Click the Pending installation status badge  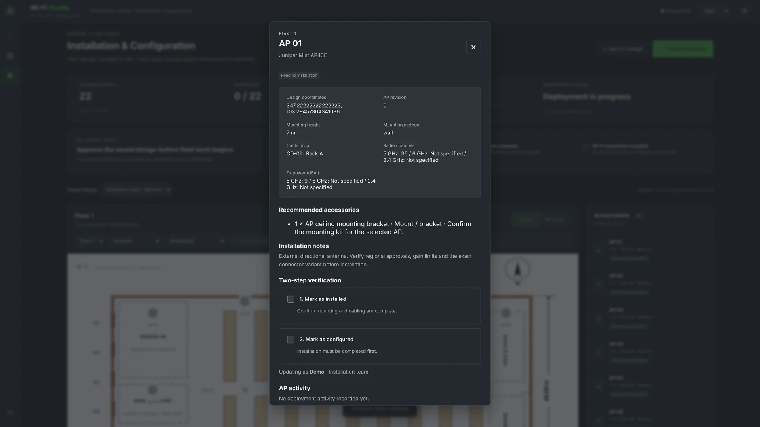pos(299,75)
